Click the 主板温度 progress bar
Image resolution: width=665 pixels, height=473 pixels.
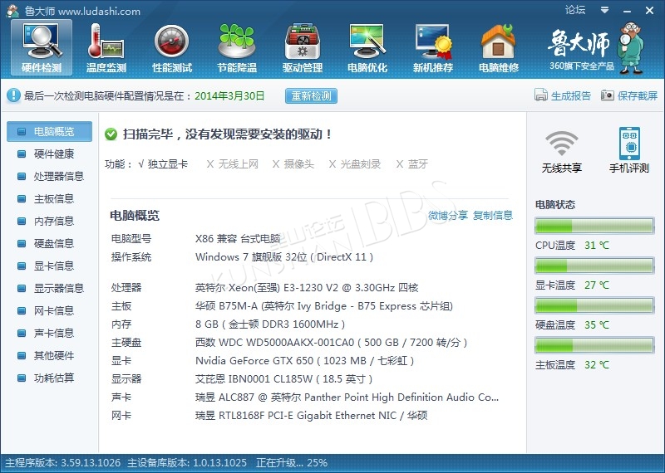594,345
